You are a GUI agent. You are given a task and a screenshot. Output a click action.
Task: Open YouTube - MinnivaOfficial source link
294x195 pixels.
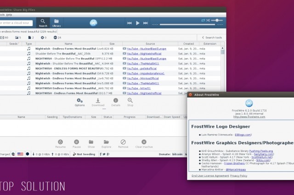pos(142,78)
